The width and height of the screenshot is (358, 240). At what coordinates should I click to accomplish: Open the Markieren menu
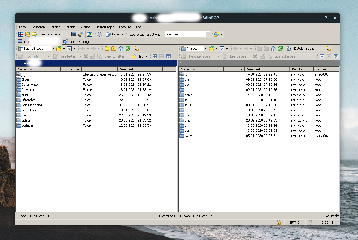point(38,27)
